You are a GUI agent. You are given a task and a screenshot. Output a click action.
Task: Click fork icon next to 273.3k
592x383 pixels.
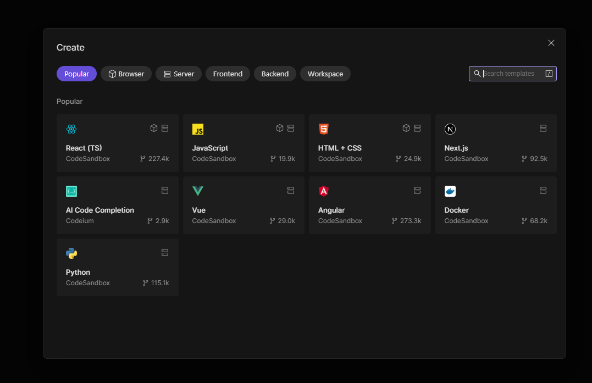[395, 221]
